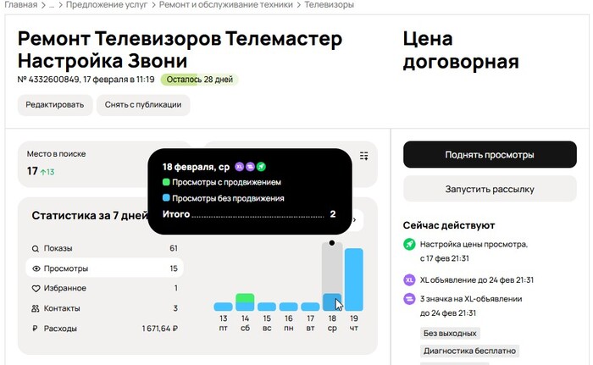Open the Предложение услуг breadcrumb
This screenshot has width=593, height=365.
(x=107, y=5)
